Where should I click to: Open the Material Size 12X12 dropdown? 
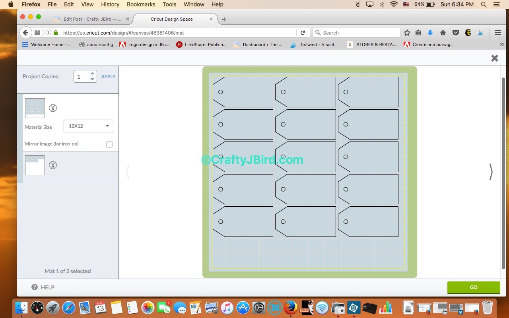pos(88,126)
